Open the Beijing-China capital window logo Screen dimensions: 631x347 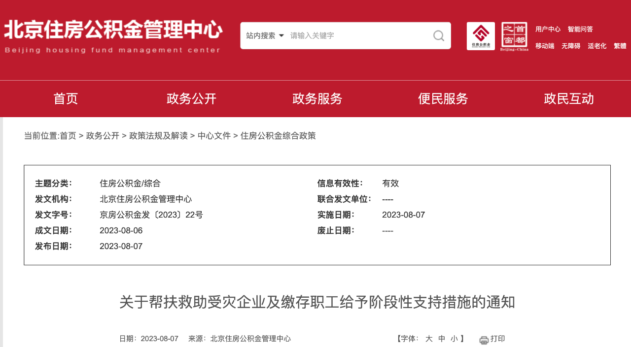click(514, 36)
